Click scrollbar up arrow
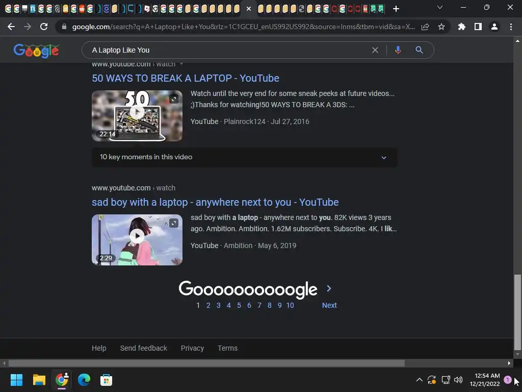The width and height of the screenshot is (522, 392). tap(517, 41)
